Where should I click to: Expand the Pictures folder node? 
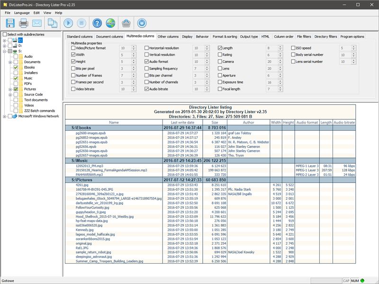pyautogui.click(x=10, y=89)
